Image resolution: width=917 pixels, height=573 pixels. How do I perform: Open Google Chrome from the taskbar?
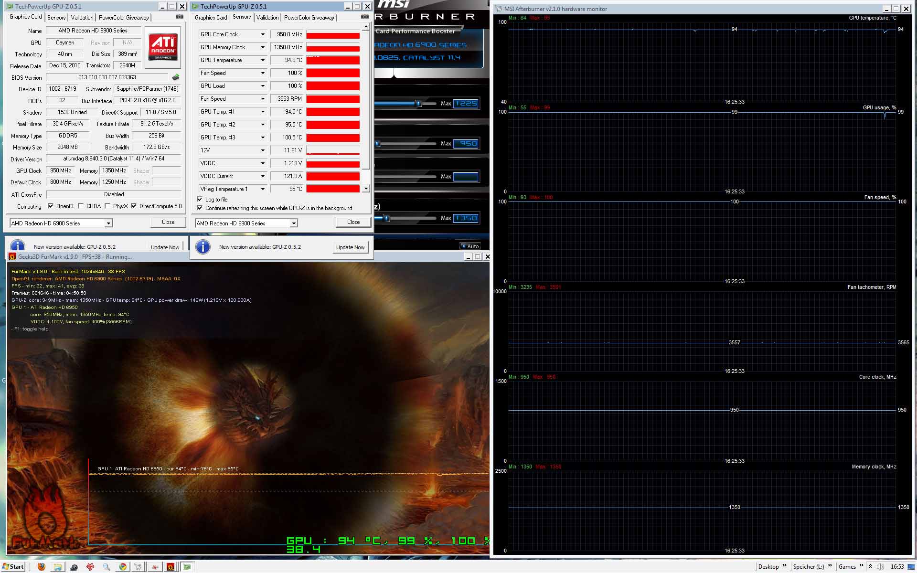123,567
